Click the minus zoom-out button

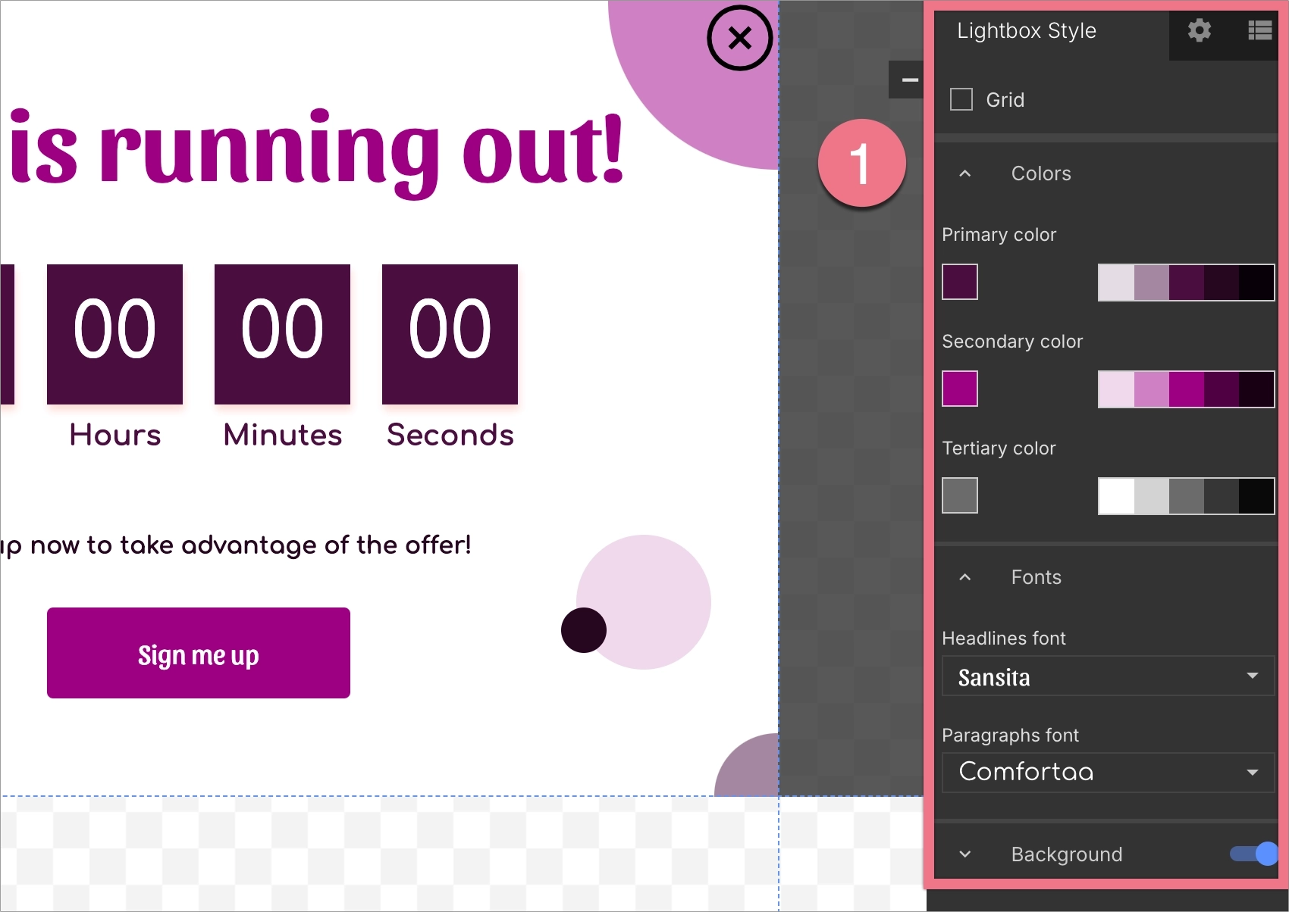(x=909, y=80)
